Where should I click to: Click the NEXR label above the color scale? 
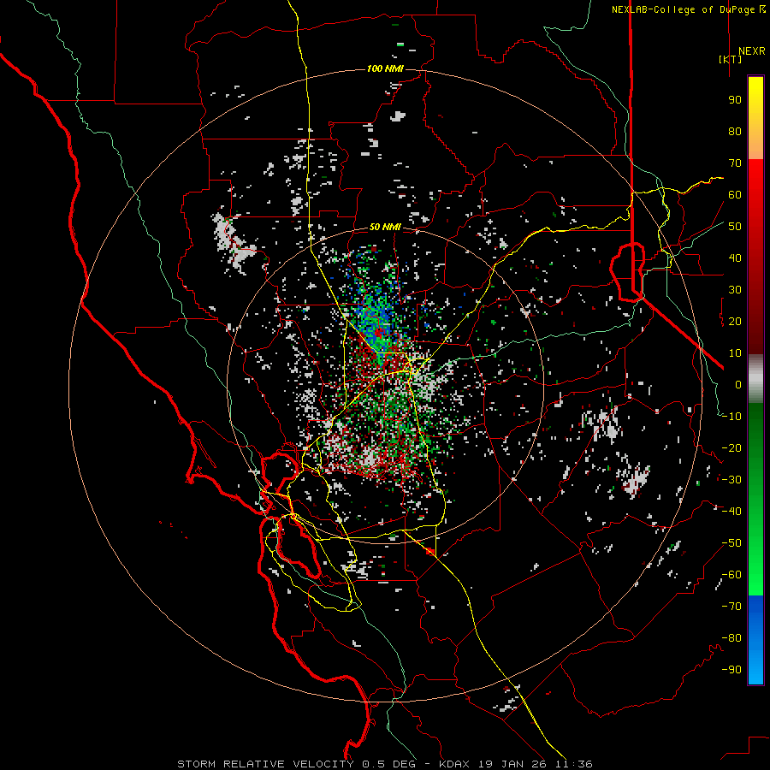click(751, 51)
